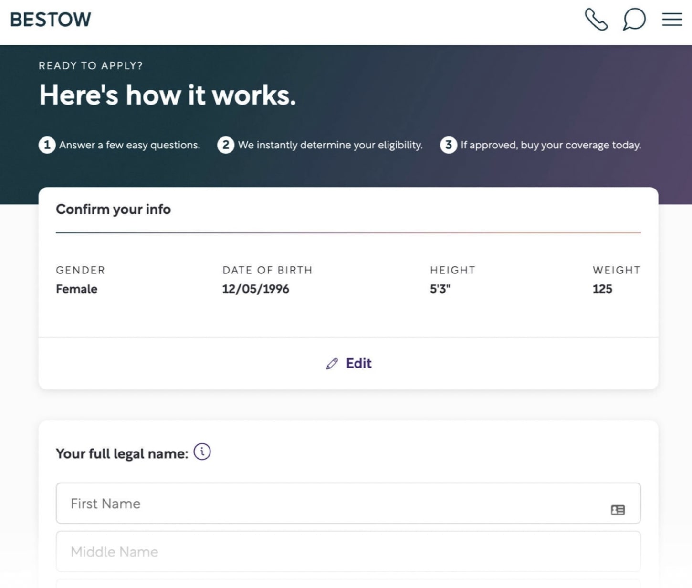Click the phone call icon in header
Viewport: 692px width, 588px height.
coord(596,20)
